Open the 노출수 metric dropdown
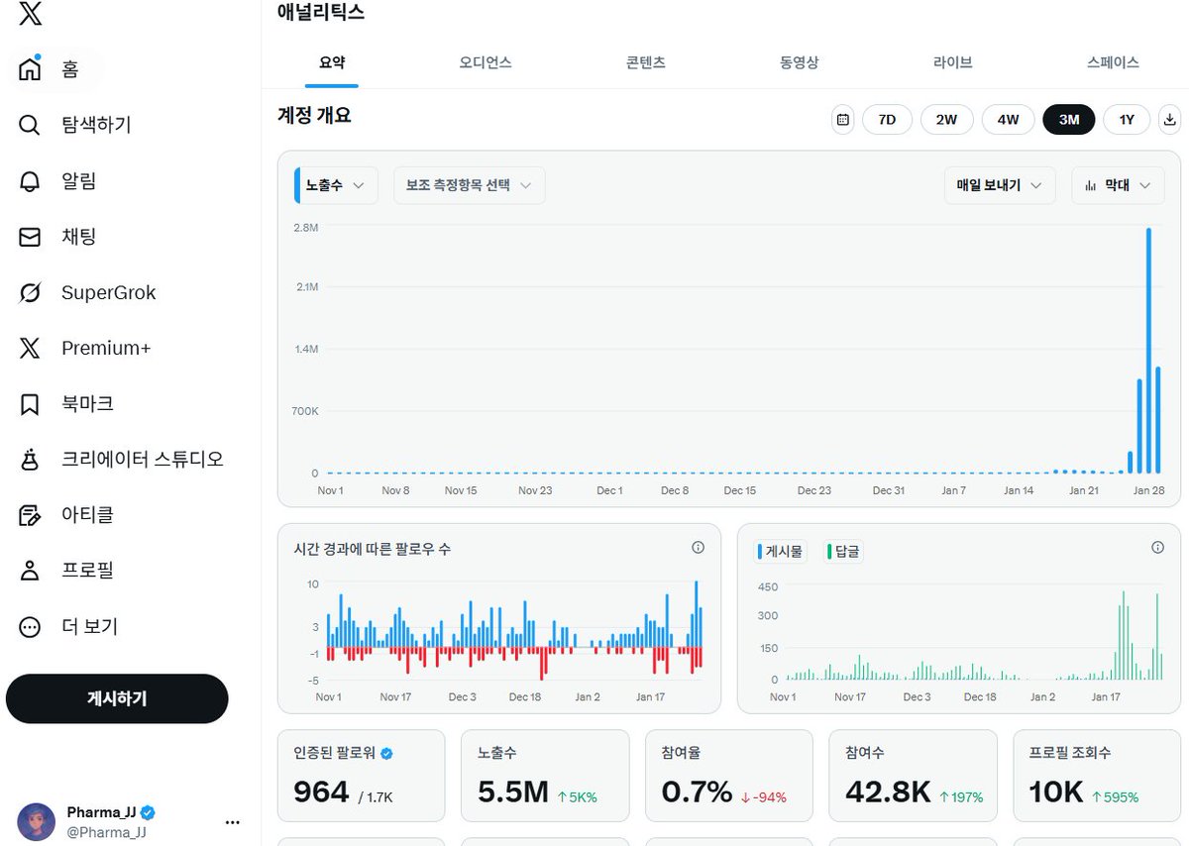Viewport: 1189px width, 846px height. click(x=336, y=185)
